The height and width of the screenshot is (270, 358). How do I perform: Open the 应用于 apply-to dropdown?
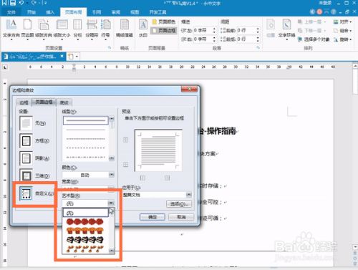(x=157, y=195)
